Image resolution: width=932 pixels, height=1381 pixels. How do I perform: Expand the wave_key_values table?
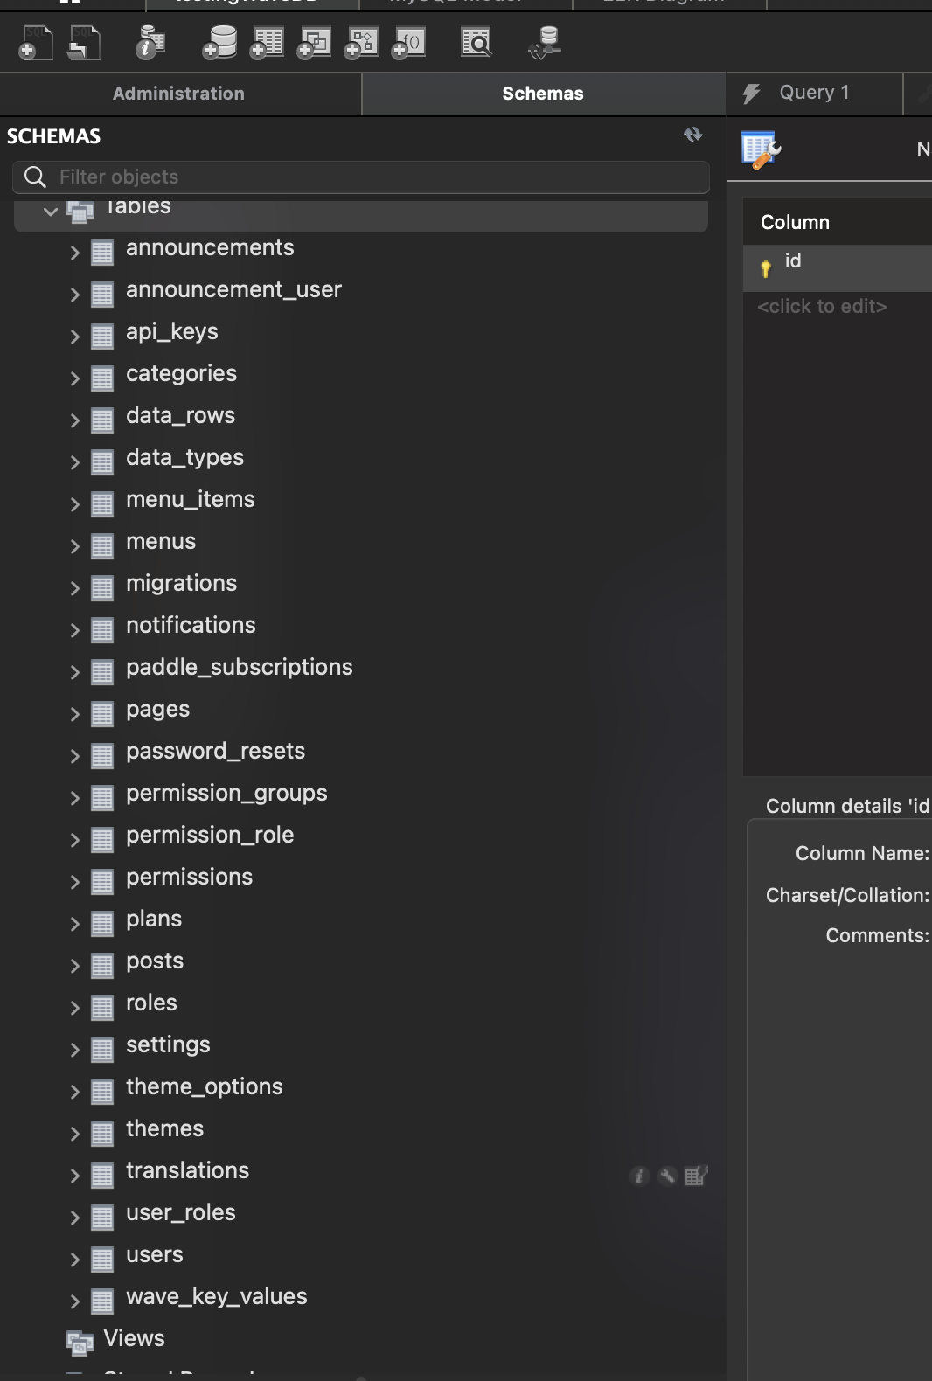pos(75,1302)
